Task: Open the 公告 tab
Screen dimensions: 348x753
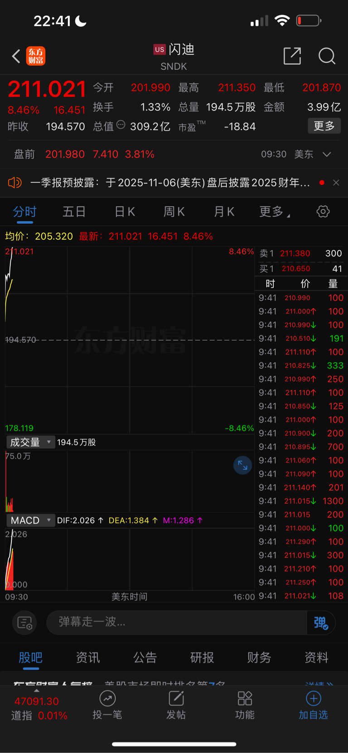Action: [x=145, y=657]
